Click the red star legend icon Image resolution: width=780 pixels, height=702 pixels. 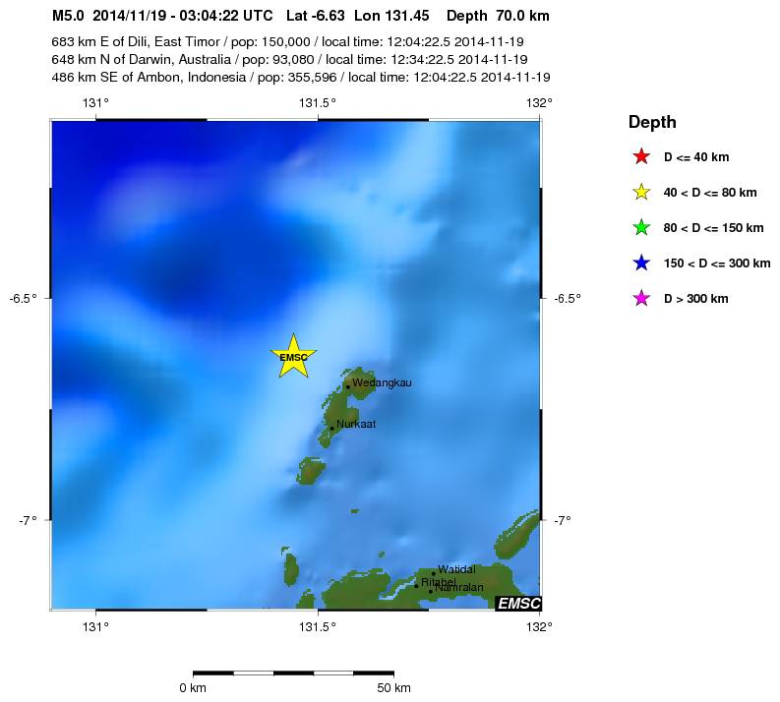click(x=641, y=156)
